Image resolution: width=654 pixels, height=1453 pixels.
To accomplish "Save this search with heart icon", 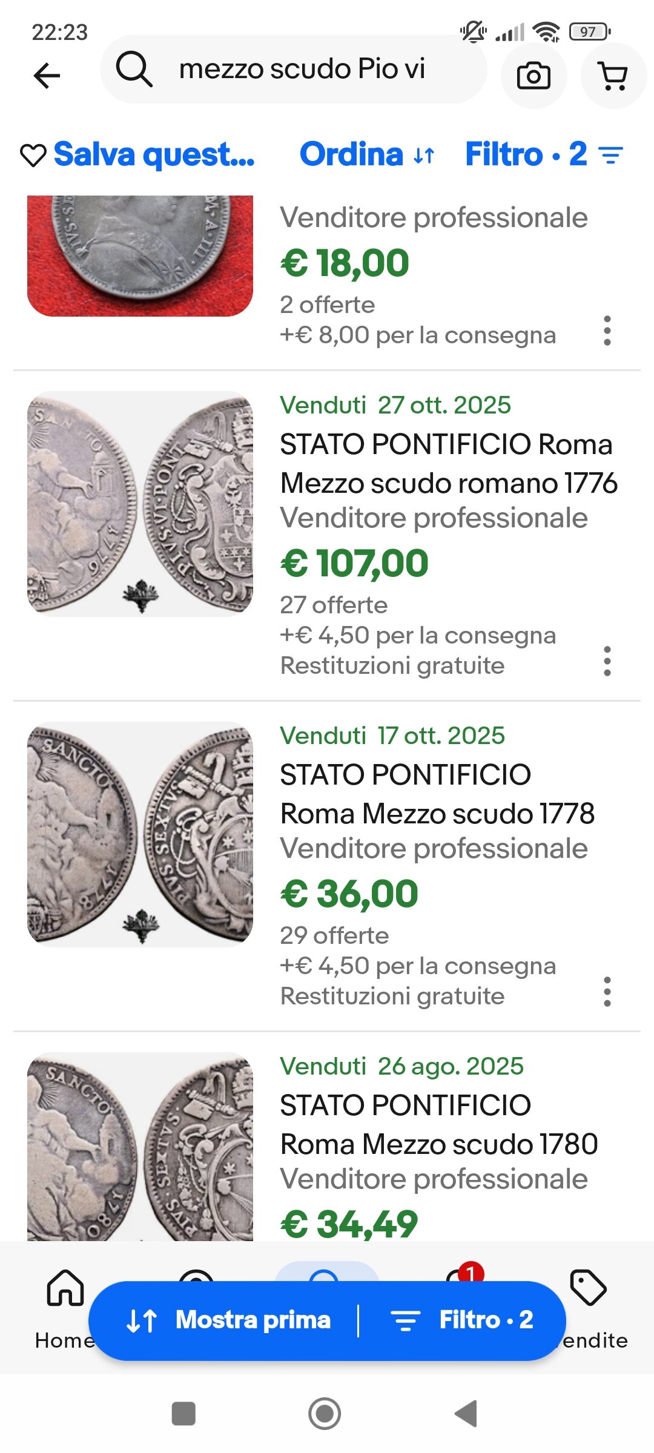I will coord(33,155).
